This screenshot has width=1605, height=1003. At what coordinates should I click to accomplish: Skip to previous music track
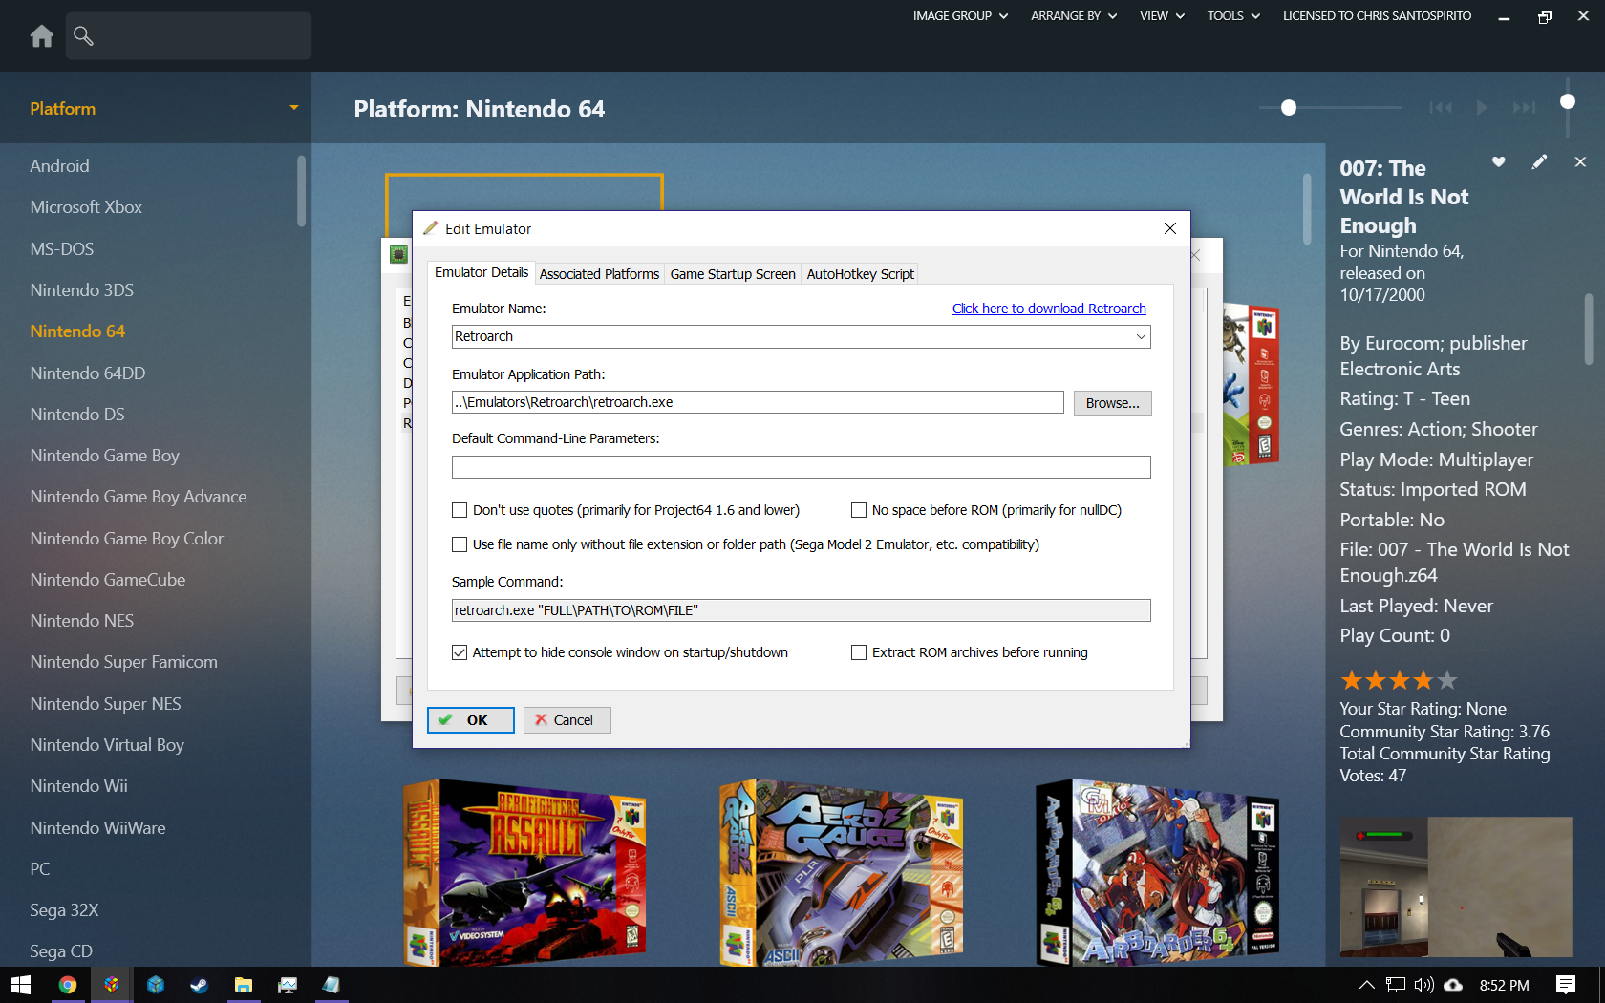[x=1441, y=107]
